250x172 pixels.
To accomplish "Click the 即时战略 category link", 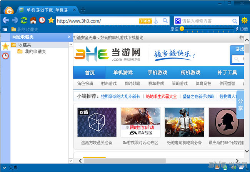I will (x=132, y=84).
